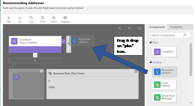Zoom out of the designer canvas
195x106 pixels.
[x=120, y=28]
